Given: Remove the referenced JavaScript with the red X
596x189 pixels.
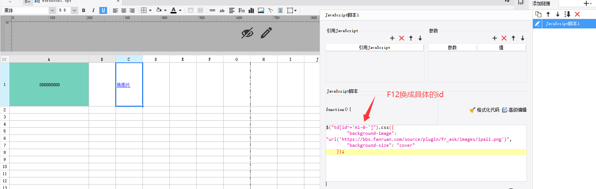Looking at the screenshot, I should 402,38.
